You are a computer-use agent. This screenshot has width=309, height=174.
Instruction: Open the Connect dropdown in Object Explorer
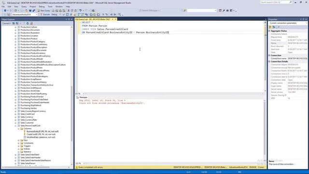coord(6,23)
